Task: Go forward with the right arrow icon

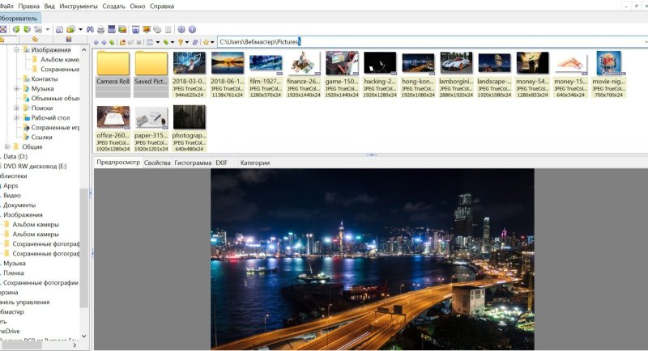Action: 104,42
